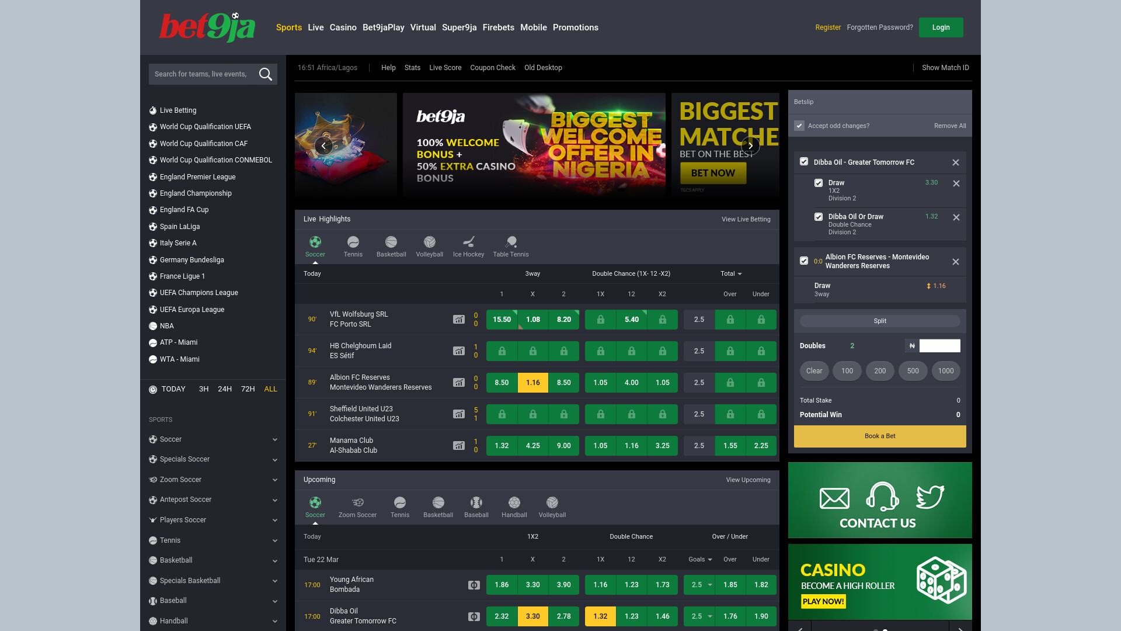Select Ice Hockey icon in Live Highlights
The width and height of the screenshot is (1121, 631).
point(469,242)
